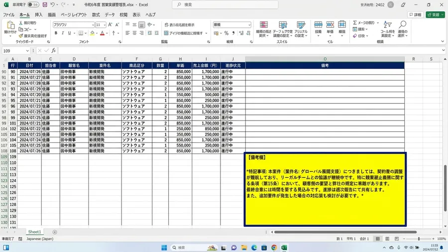Switch to the 挿入 ribbon tab
The width and height of the screenshot is (448, 252).
(x=38, y=15)
